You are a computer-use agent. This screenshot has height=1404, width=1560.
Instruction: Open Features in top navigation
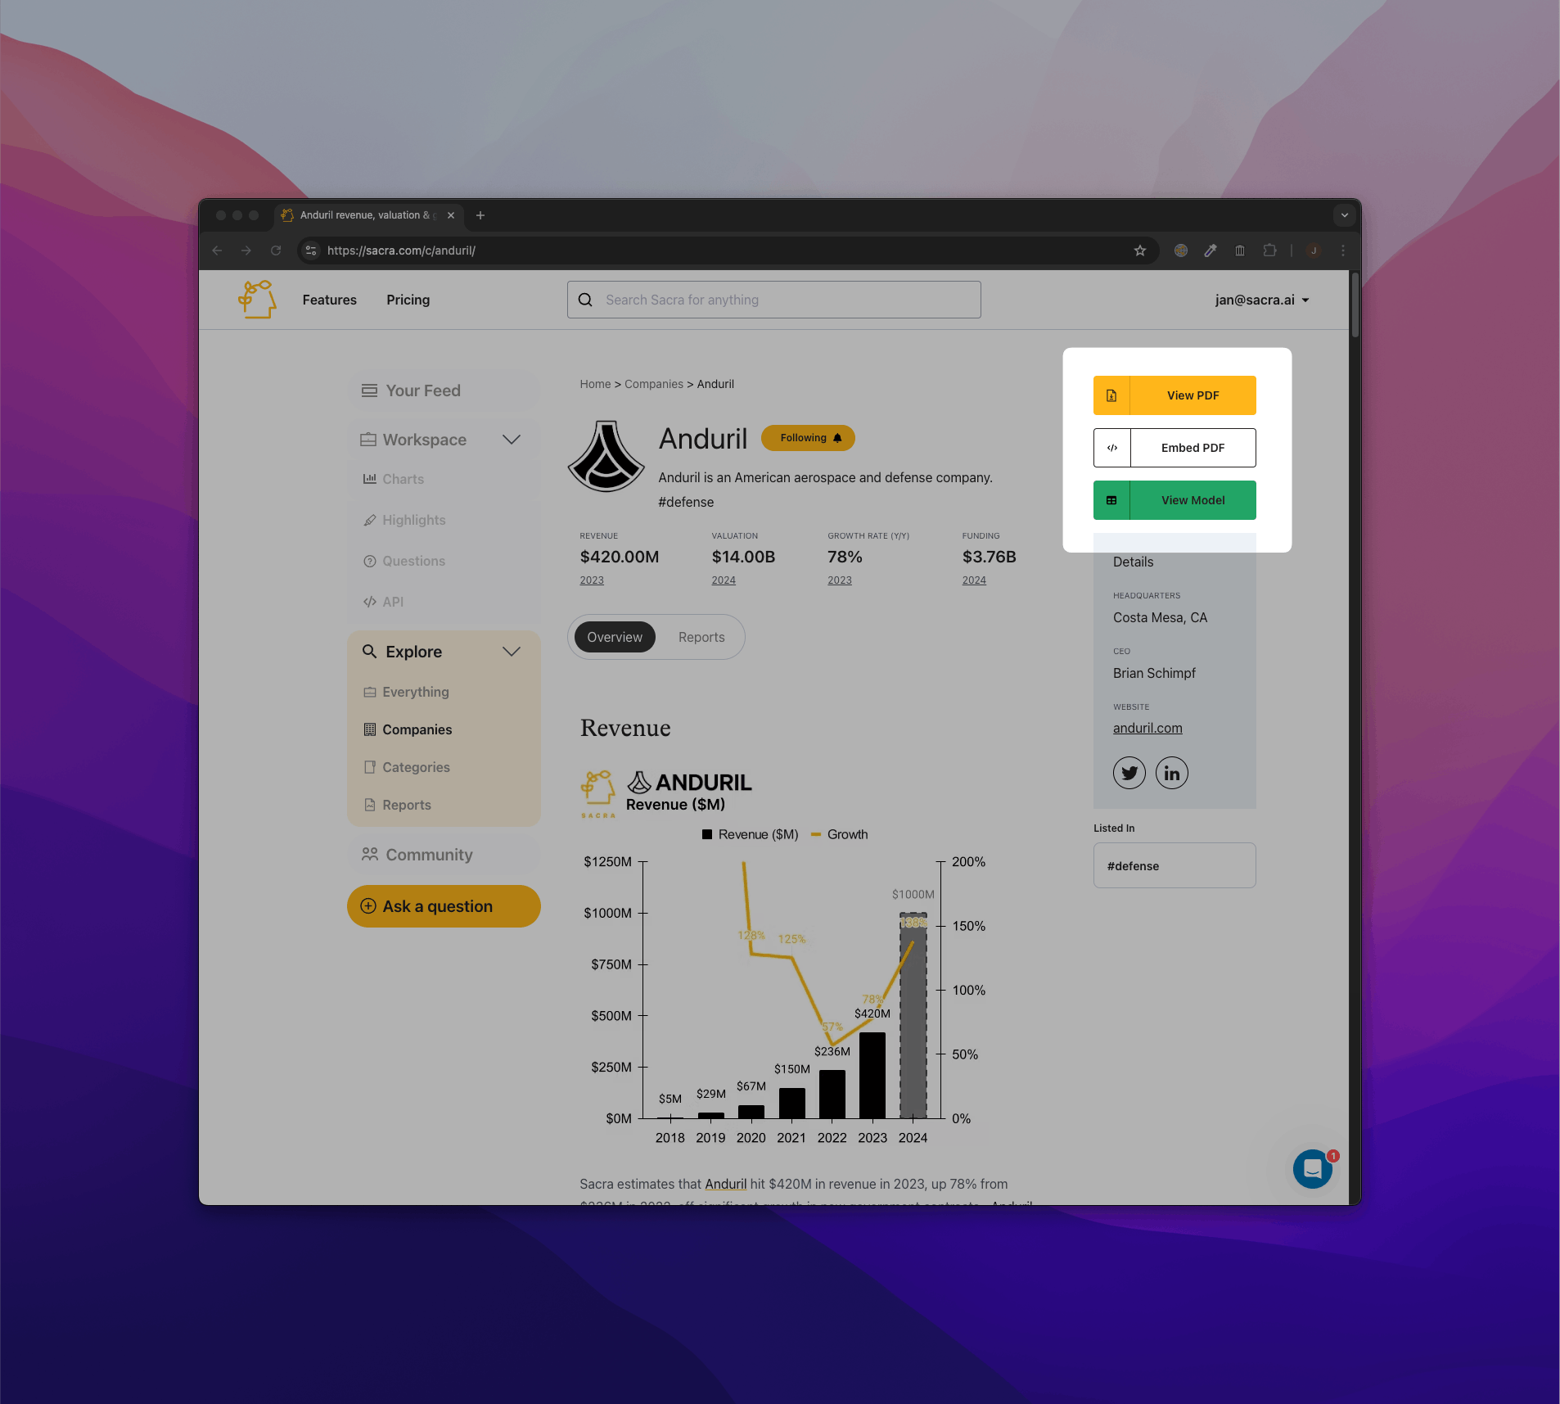tap(329, 300)
